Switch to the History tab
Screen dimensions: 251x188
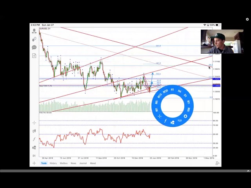53,163
